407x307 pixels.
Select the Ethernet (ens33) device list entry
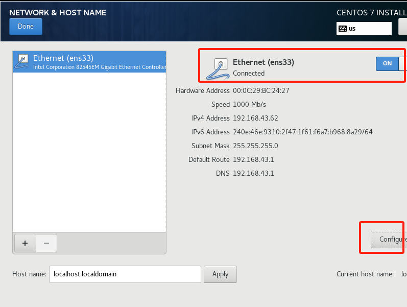click(x=89, y=62)
